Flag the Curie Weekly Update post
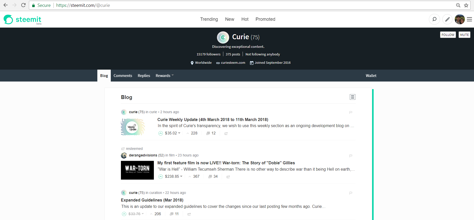The width and height of the screenshot is (474, 220). click(x=351, y=112)
